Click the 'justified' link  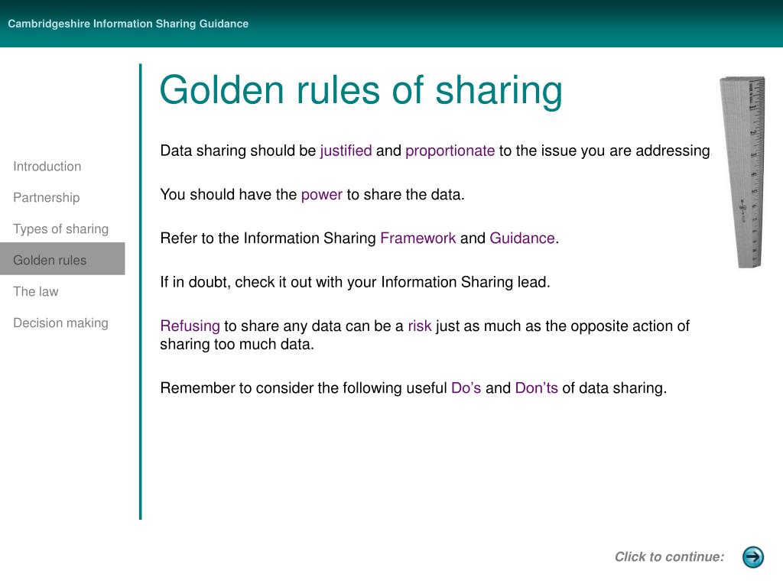(346, 151)
